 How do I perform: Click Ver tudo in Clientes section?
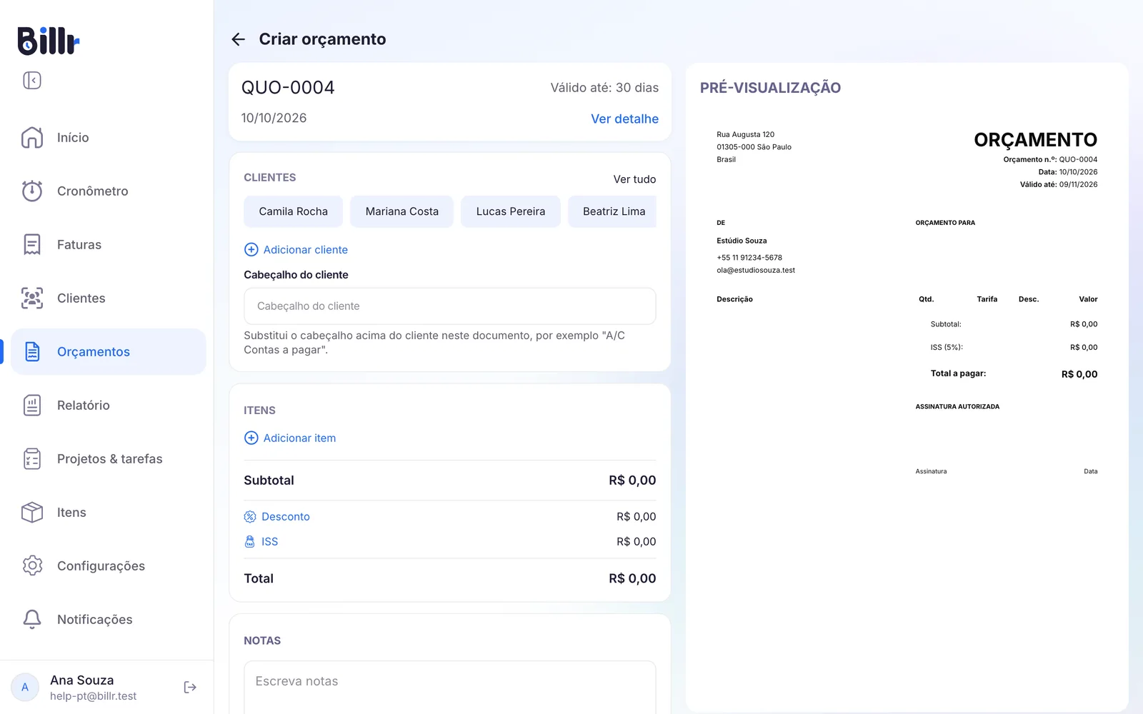(634, 179)
